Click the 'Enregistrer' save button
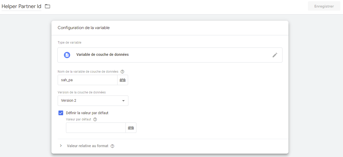Viewport: 343px width, 157px height. 324,6
